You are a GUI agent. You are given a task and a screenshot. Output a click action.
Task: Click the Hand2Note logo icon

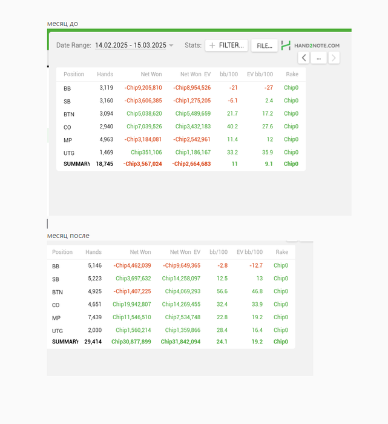(x=286, y=45)
